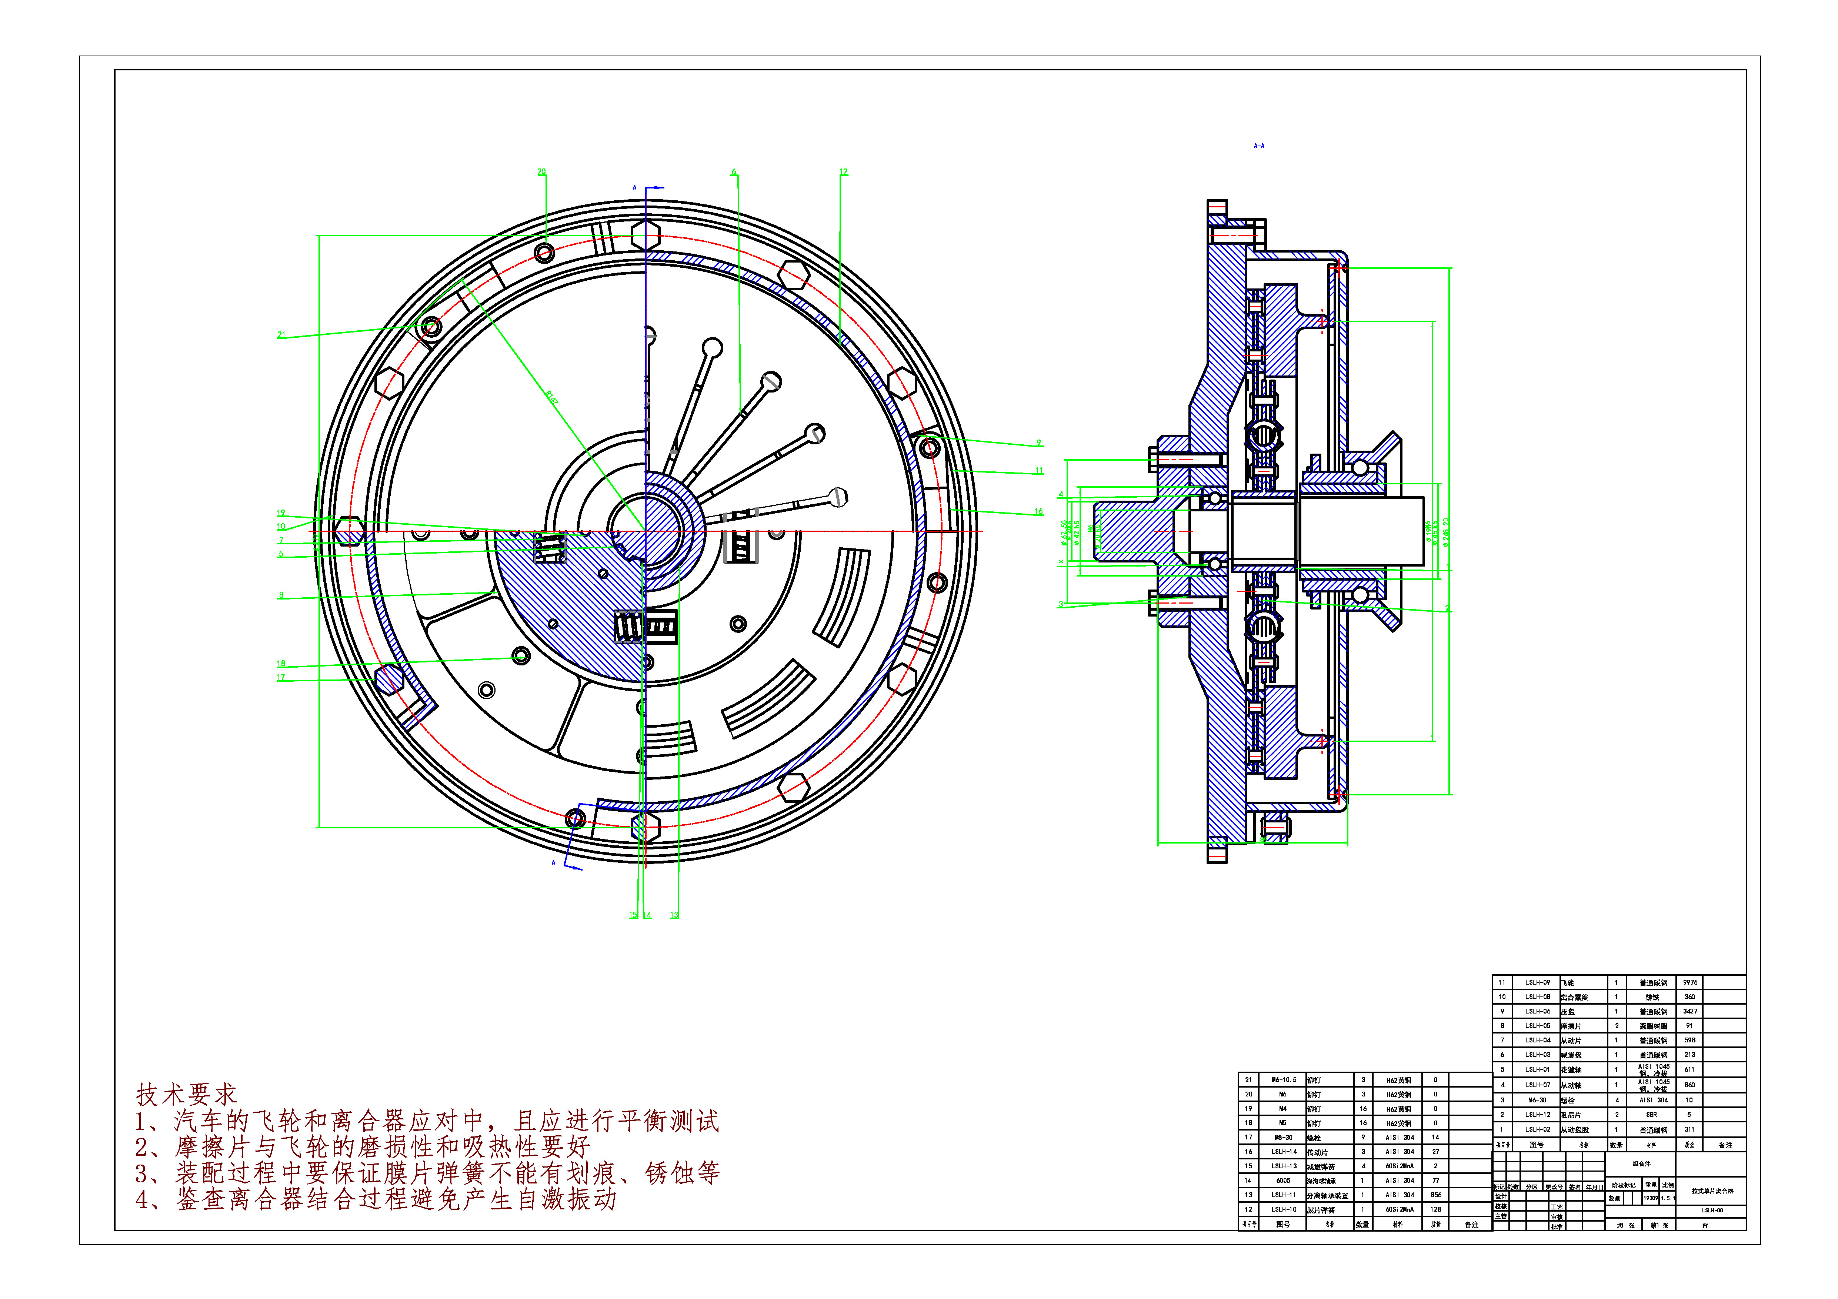This screenshot has height=1299, width=1838.
Task: Click balloon number 13 below the front view
Action: click(x=674, y=915)
